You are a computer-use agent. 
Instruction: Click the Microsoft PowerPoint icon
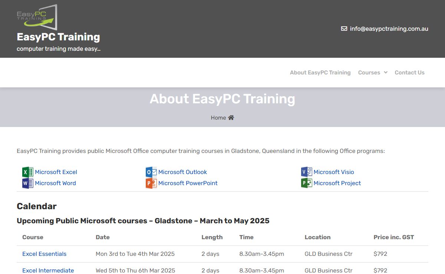click(151, 183)
